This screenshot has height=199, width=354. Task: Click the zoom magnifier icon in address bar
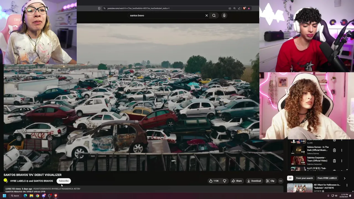coord(235,8)
